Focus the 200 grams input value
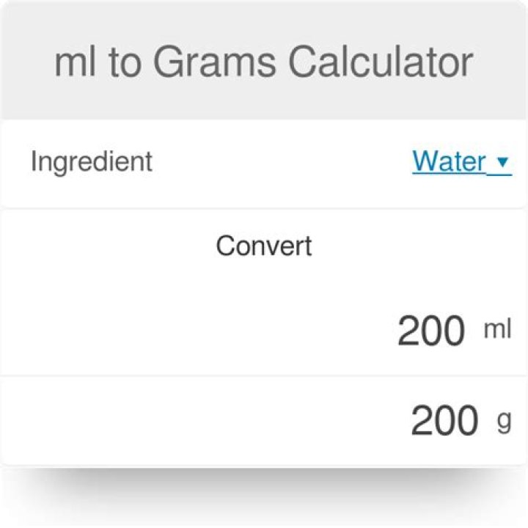 coord(444,422)
